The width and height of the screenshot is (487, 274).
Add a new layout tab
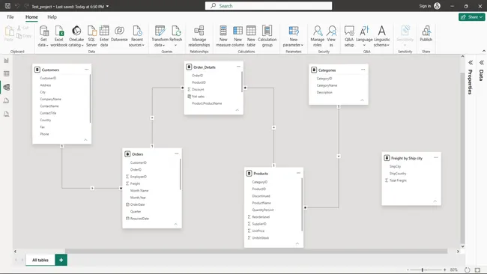pyautogui.click(x=61, y=260)
